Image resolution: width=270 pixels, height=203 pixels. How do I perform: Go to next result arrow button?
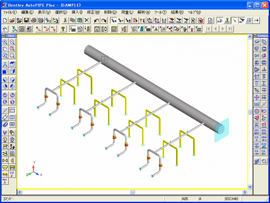pos(223,29)
